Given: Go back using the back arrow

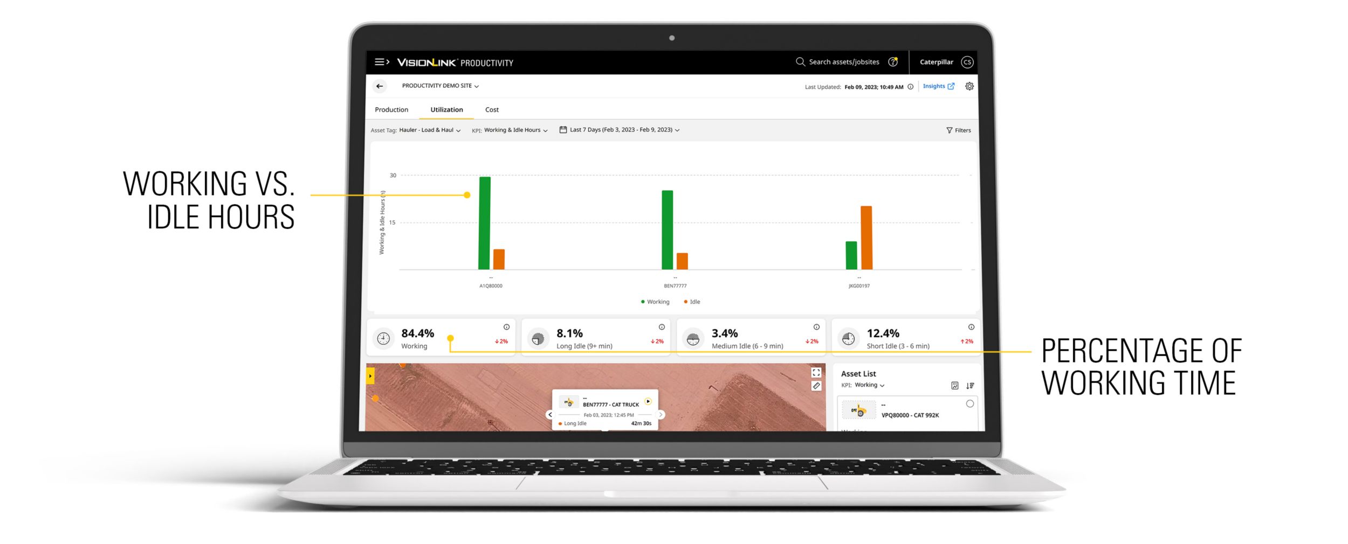Looking at the screenshot, I should [x=380, y=86].
